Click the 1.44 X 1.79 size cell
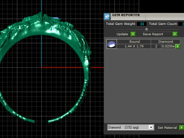 134,46
